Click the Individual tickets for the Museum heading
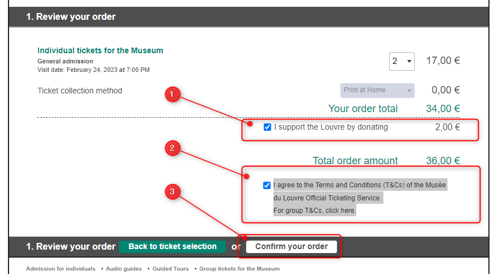This screenshot has height=274, width=502. 100,50
